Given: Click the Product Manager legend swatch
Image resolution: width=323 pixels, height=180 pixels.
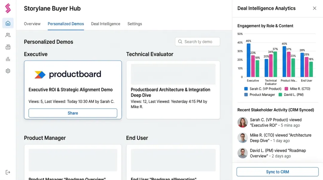Looking at the screenshot, I should (246, 95).
